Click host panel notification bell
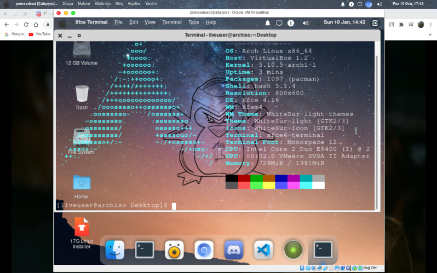Screen dimensions: 437x273 coord(342,4)
